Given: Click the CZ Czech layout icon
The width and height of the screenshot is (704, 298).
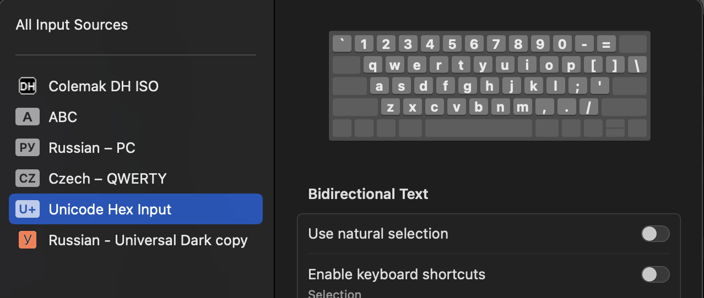Looking at the screenshot, I should pos(27,179).
